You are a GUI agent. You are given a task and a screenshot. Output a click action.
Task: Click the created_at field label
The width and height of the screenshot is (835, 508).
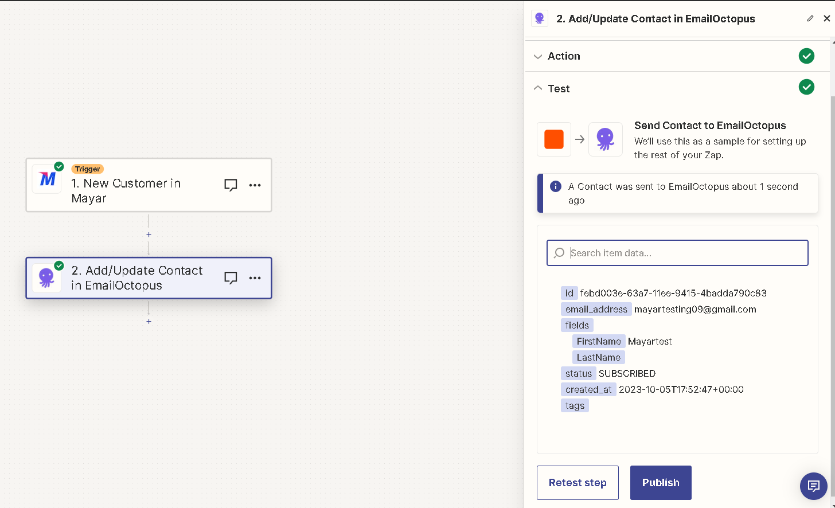click(588, 389)
